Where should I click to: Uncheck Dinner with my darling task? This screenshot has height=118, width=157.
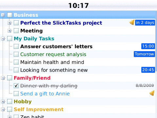[16, 86]
